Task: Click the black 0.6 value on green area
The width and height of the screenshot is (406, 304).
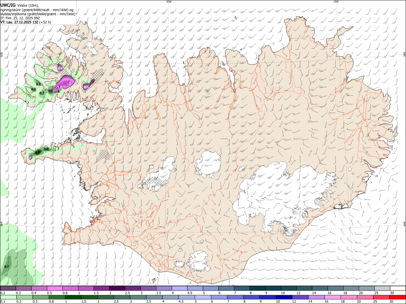Action: [34, 89]
